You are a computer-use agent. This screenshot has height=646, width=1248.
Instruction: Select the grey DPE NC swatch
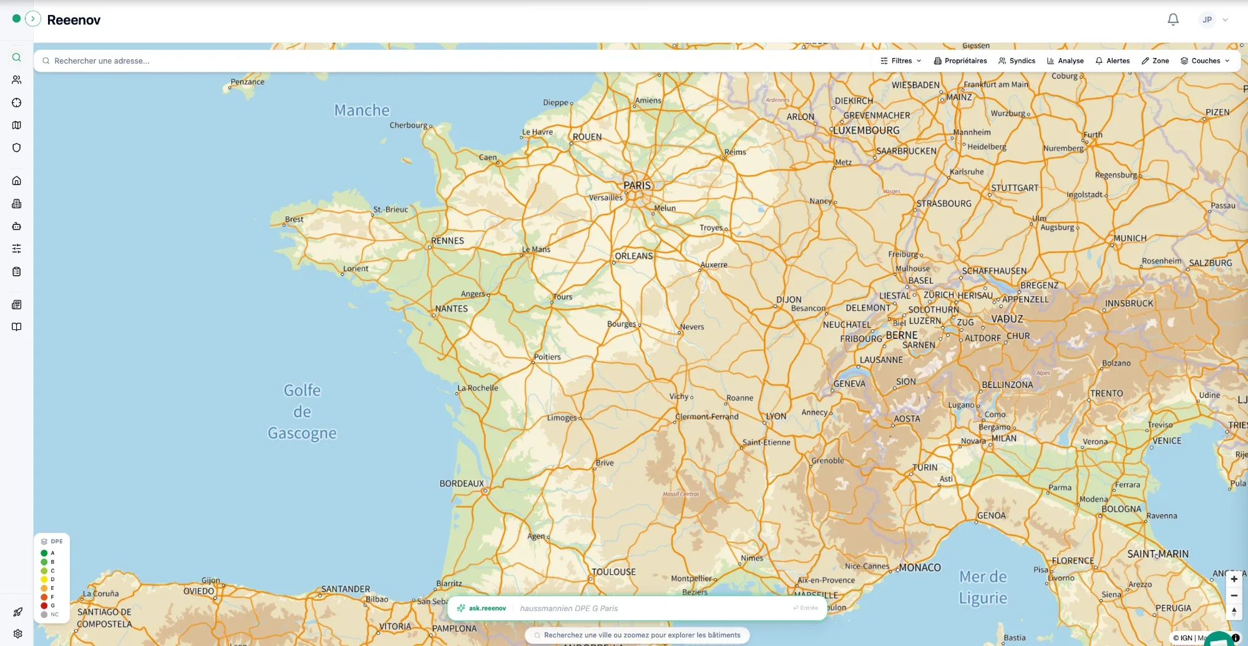44,614
